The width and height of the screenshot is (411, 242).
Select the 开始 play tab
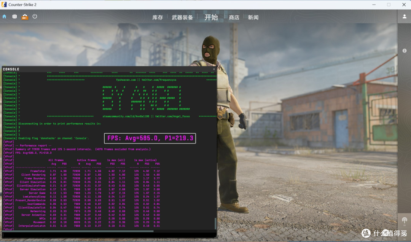tap(211, 17)
